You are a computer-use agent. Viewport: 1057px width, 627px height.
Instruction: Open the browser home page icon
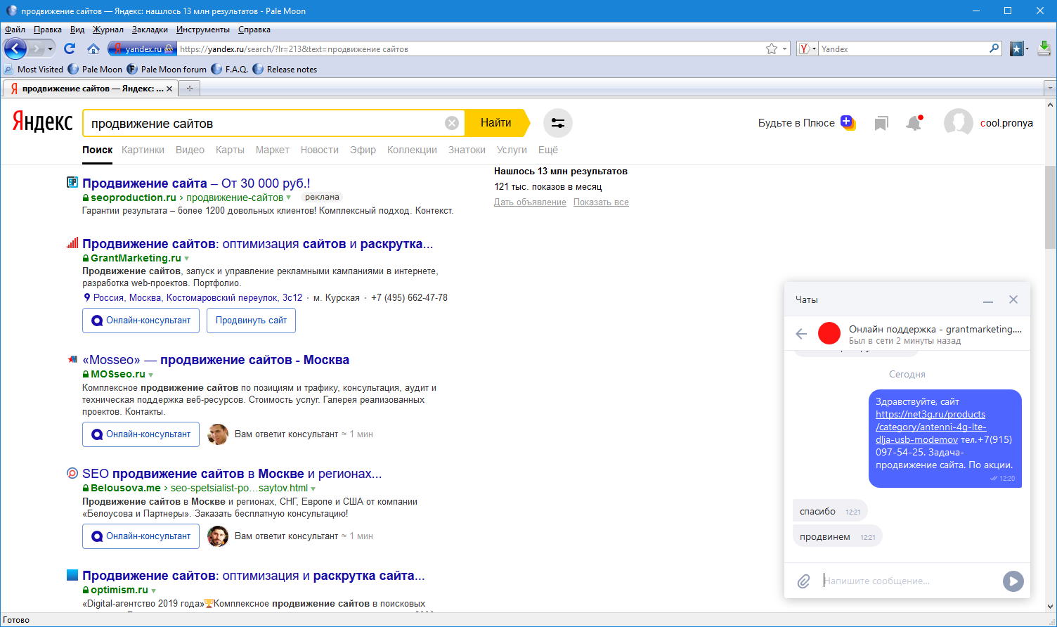[93, 49]
